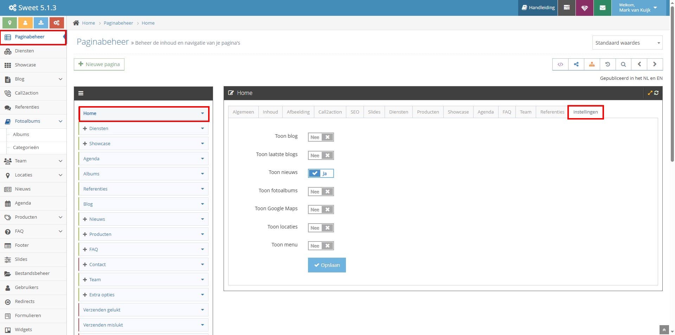The width and height of the screenshot is (675, 335).
Task: Expand the Diensten page plus icon
Action: [x=85, y=128]
